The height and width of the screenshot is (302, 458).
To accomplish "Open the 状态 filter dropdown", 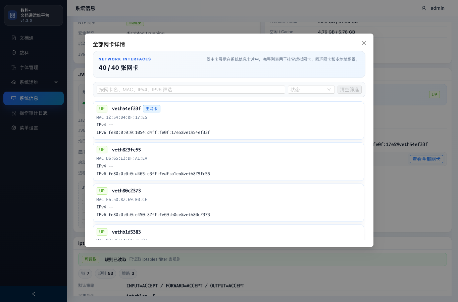I will tap(311, 90).
